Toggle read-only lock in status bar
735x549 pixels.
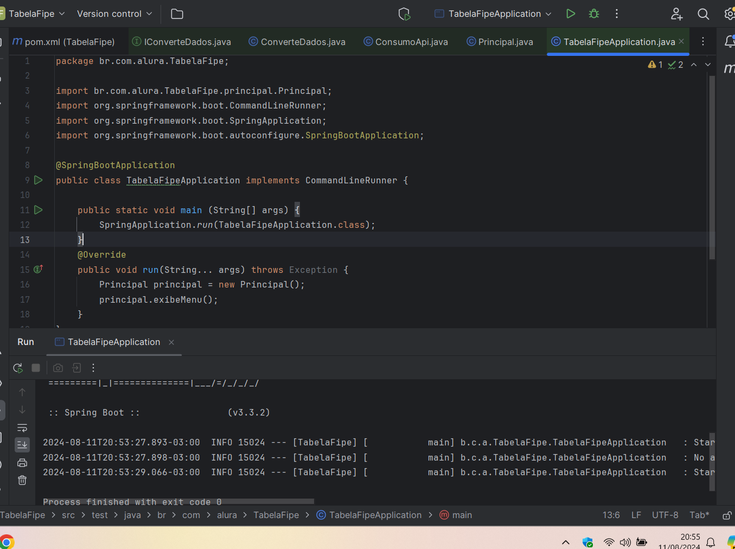727,515
